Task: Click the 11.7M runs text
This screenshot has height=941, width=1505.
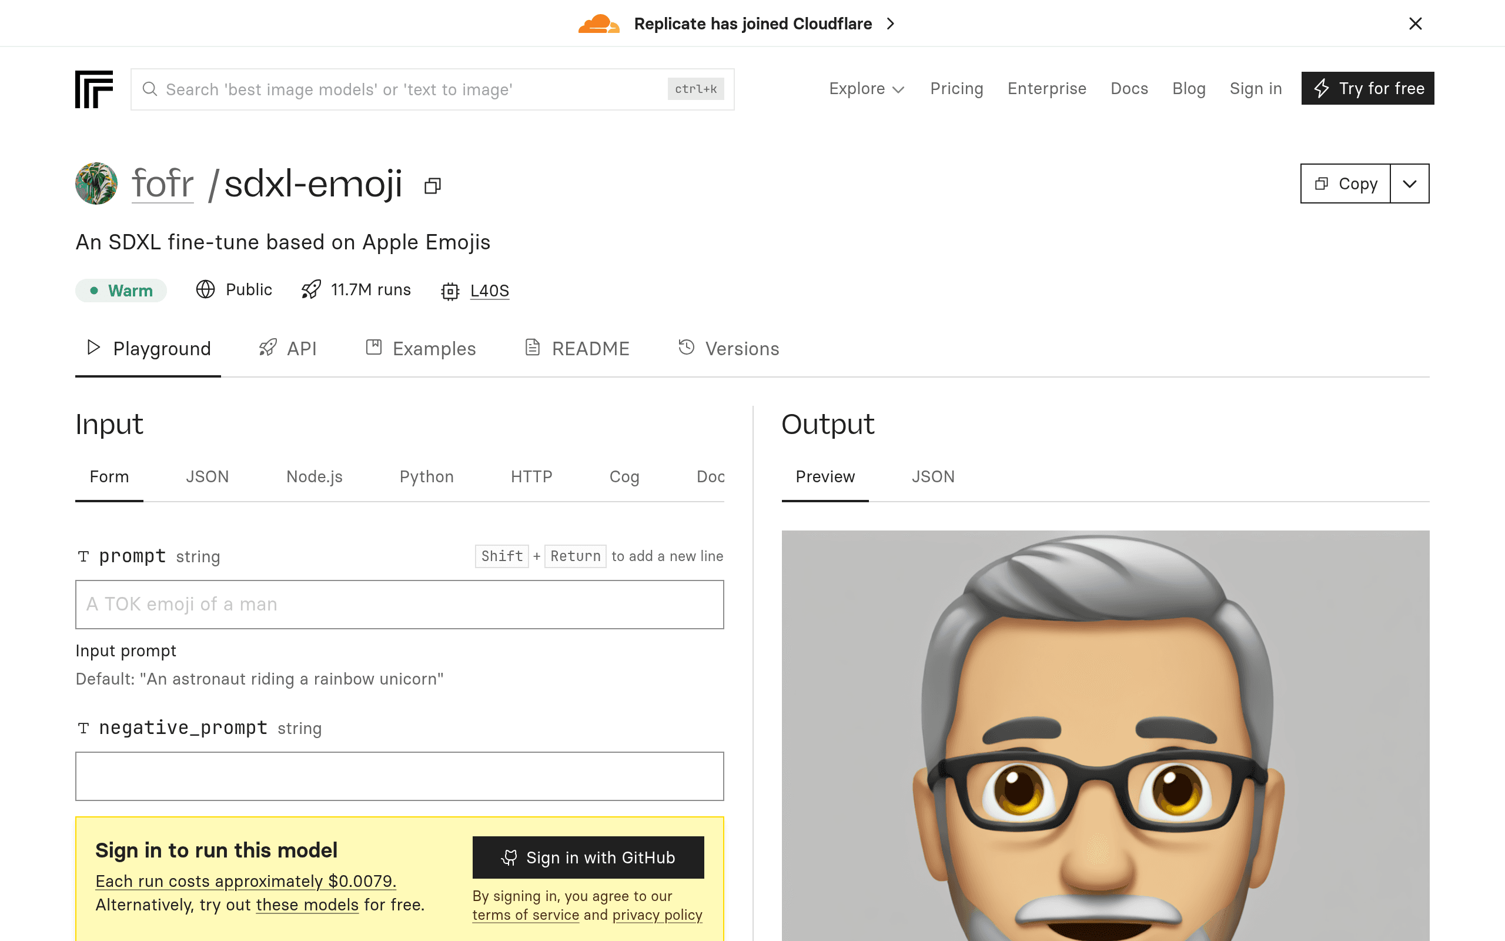Action: point(370,289)
